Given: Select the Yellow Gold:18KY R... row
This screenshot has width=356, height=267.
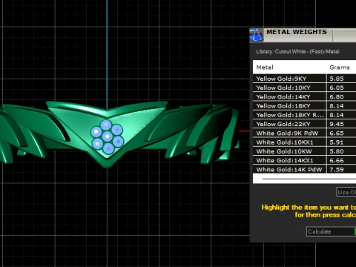Looking at the screenshot, I should point(304,115).
